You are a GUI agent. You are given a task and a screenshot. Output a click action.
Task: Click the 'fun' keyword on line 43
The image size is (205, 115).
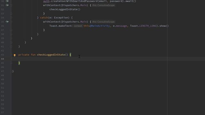point(33,55)
